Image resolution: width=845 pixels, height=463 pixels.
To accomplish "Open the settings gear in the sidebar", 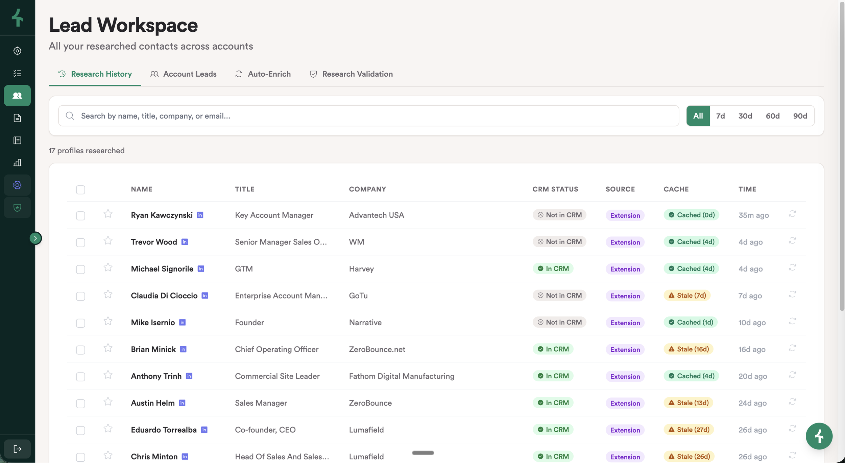I will pos(17,185).
